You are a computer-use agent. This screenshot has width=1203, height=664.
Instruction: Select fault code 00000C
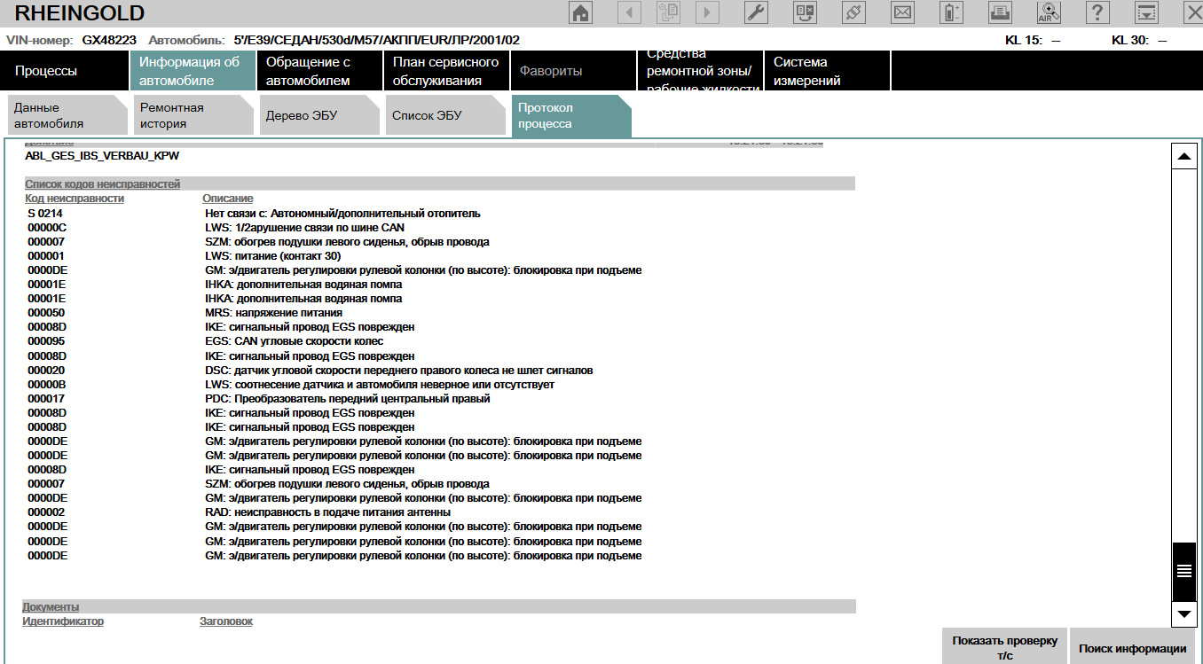coord(47,228)
